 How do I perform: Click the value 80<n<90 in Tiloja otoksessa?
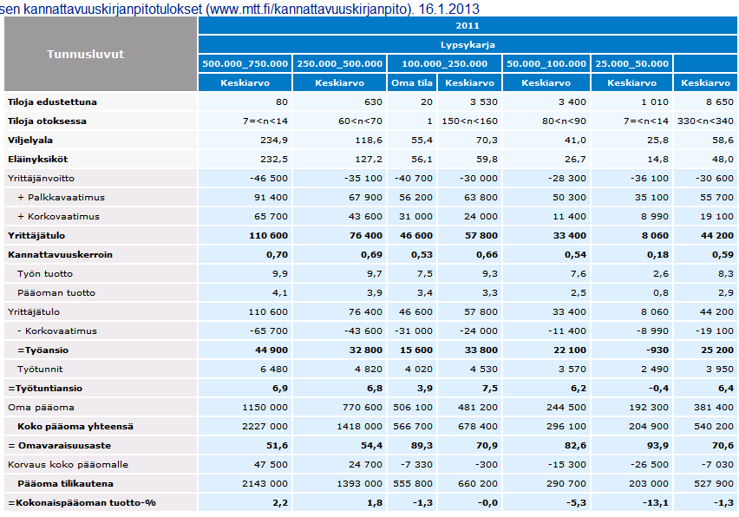tap(564, 121)
